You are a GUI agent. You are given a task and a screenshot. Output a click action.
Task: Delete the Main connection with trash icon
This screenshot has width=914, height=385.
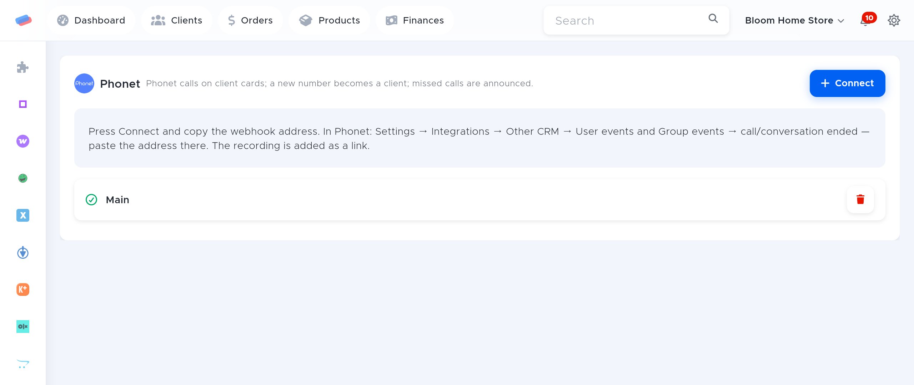point(860,200)
